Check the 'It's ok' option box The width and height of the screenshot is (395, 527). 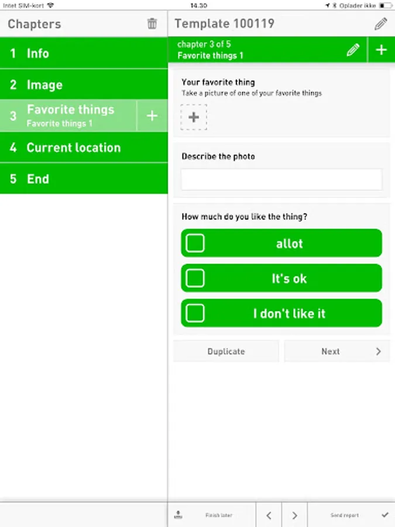pyautogui.click(x=195, y=278)
